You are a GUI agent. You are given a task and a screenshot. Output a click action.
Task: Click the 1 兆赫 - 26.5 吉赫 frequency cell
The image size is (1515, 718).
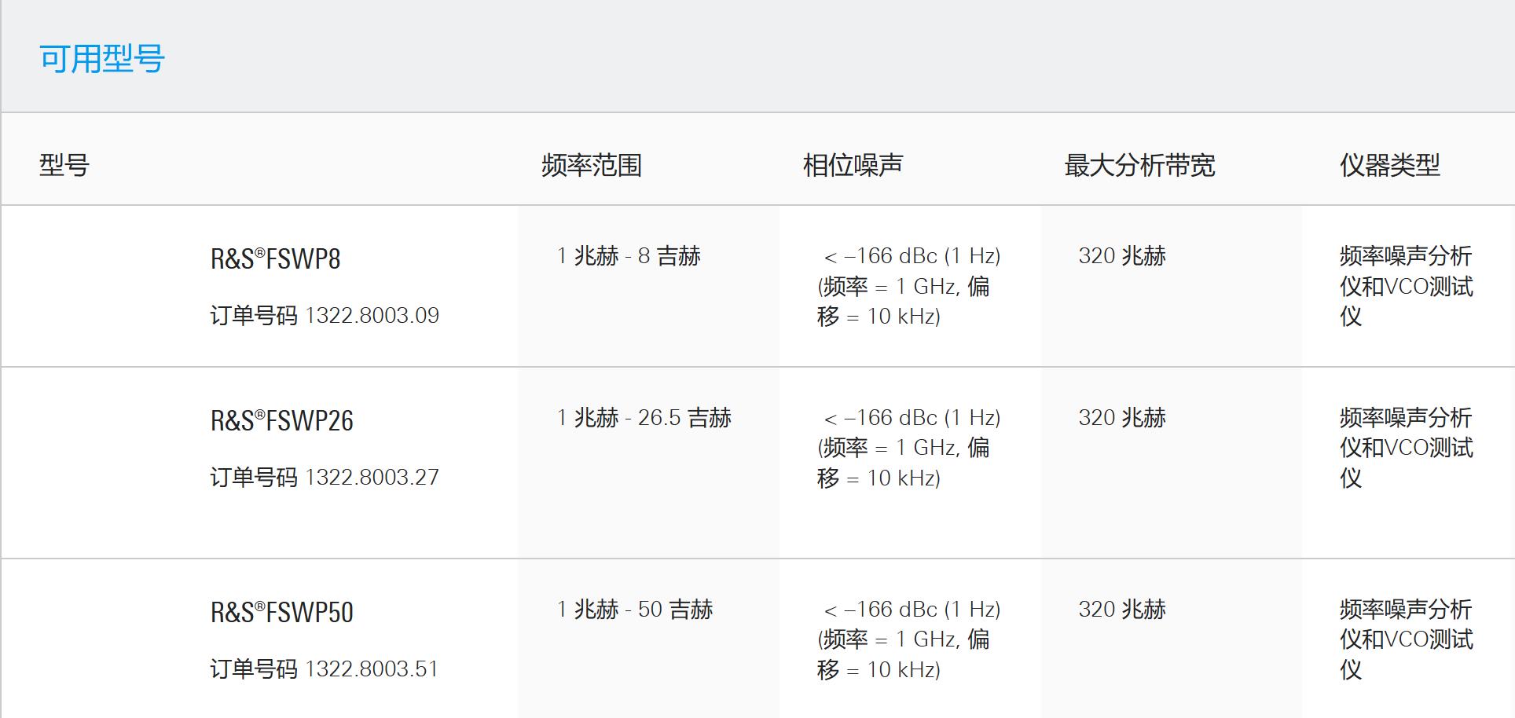[x=644, y=418]
